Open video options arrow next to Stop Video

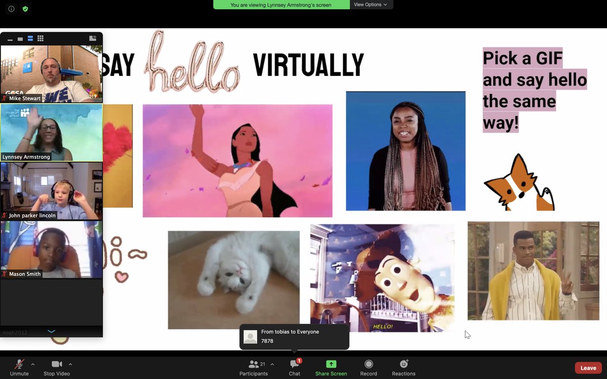point(70,364)
